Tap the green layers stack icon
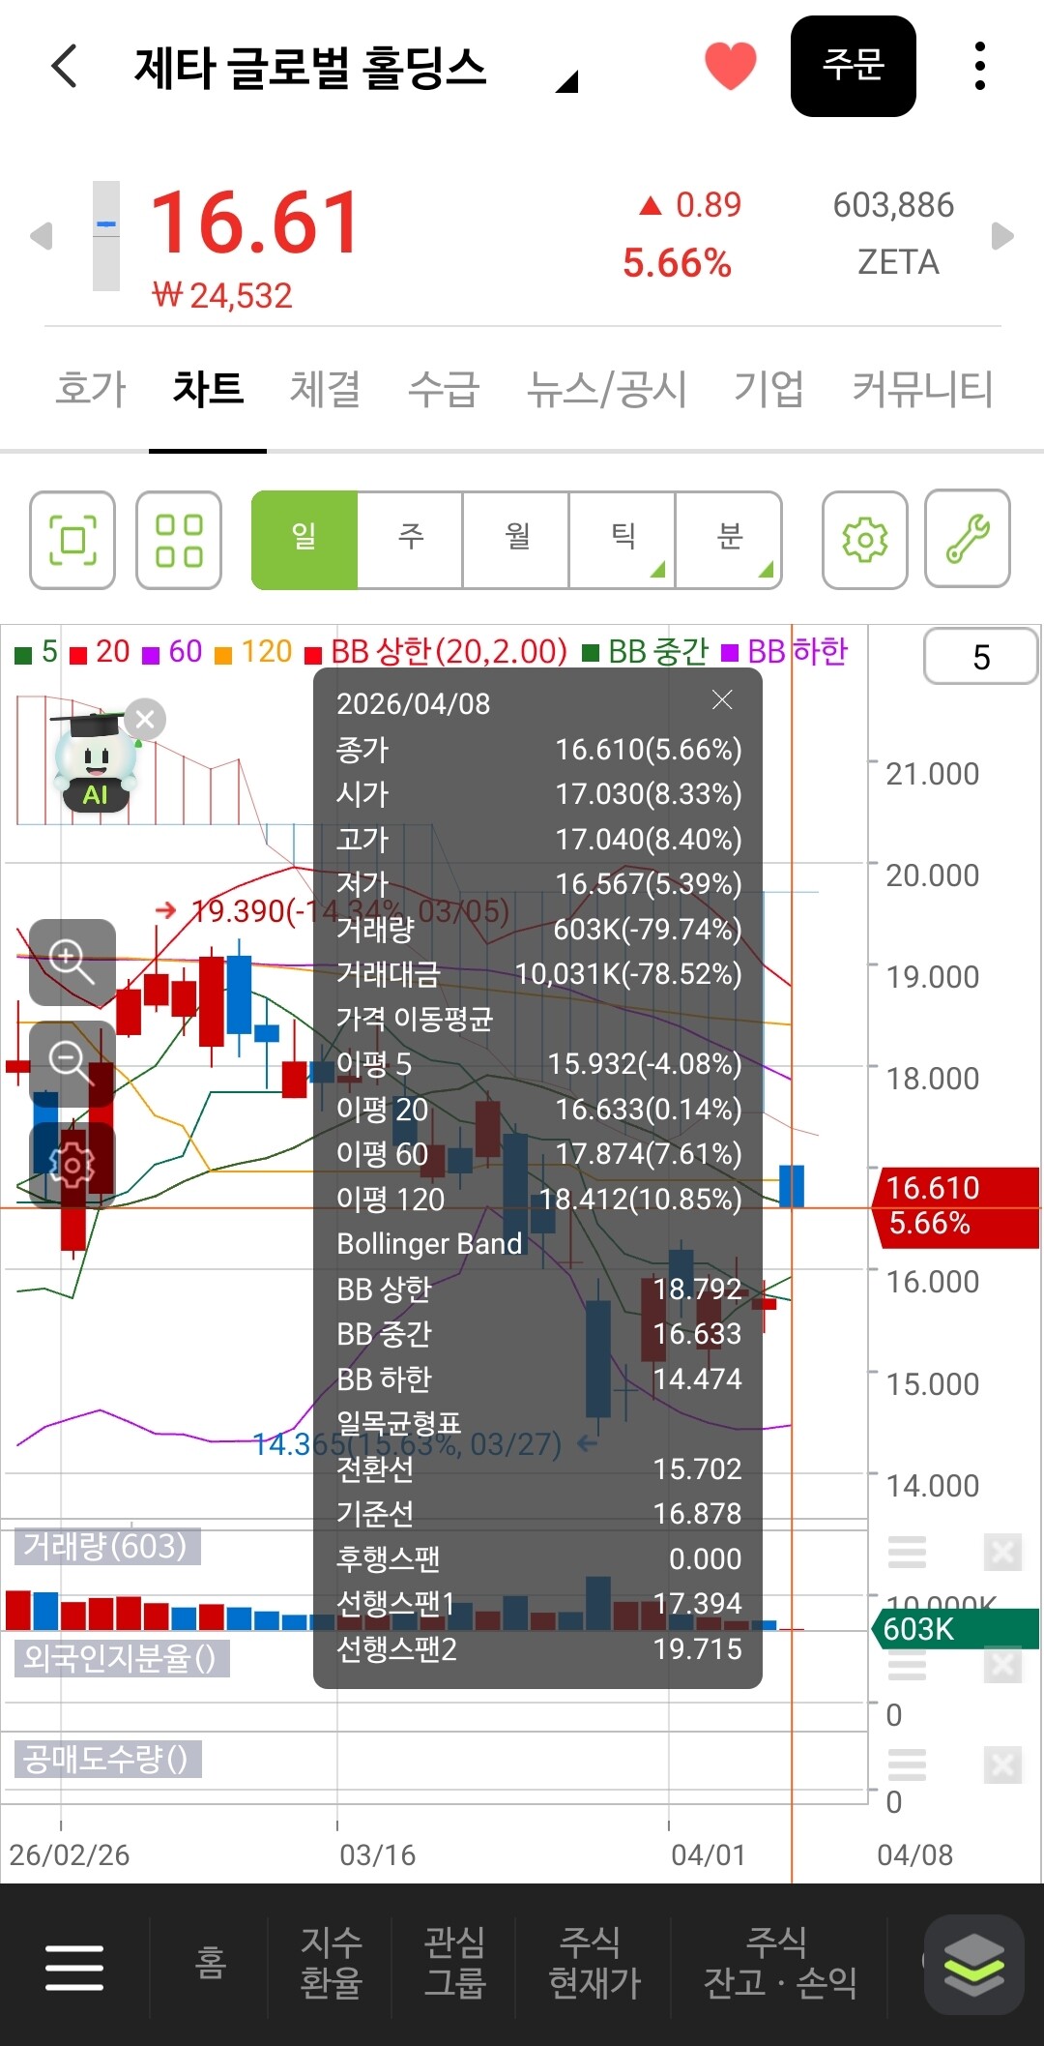Viewport: 1044px width, 2046px height. click(x=973, y=1965)
